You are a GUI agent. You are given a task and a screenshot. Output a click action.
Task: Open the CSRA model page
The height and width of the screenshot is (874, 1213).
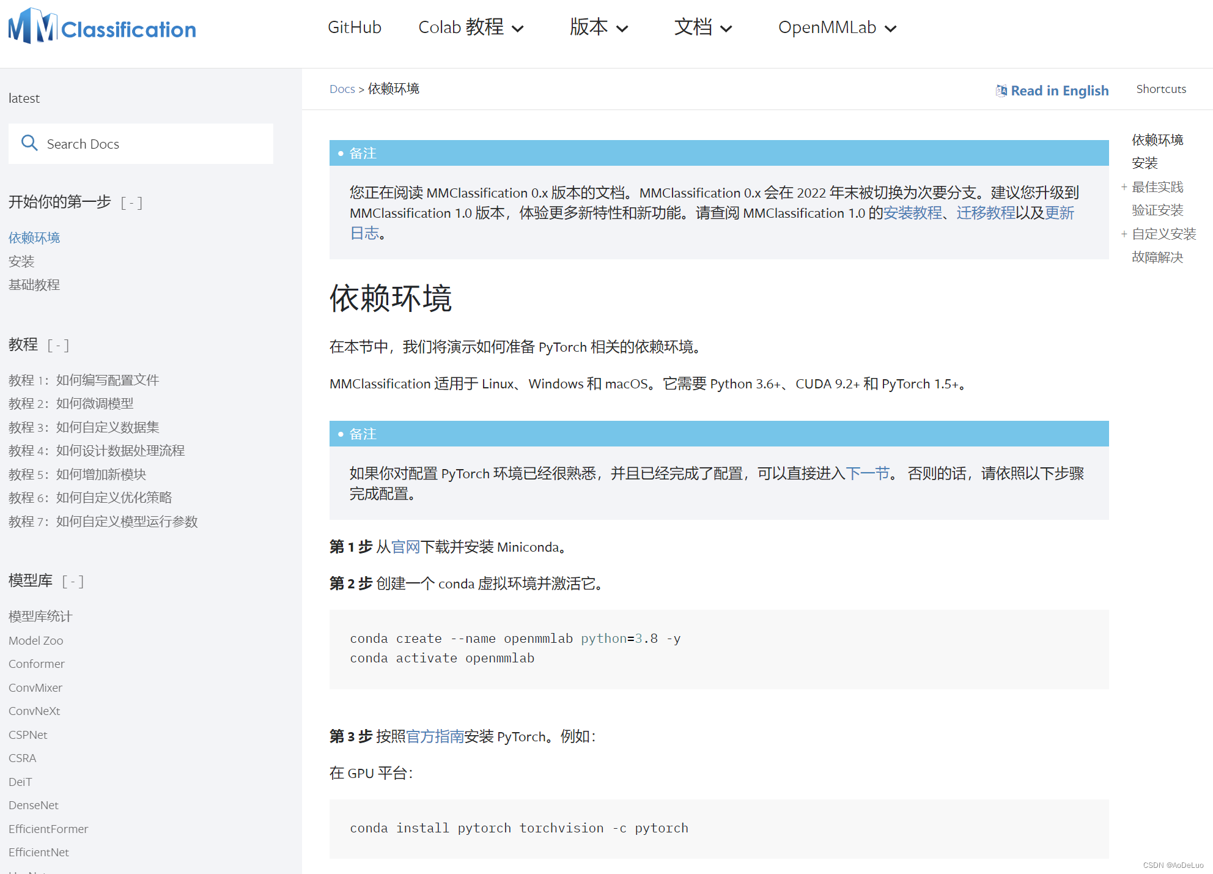point(23,758)
